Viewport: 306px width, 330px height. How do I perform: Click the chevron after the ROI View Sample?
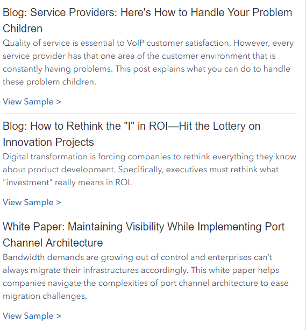(x=59, y=202)
